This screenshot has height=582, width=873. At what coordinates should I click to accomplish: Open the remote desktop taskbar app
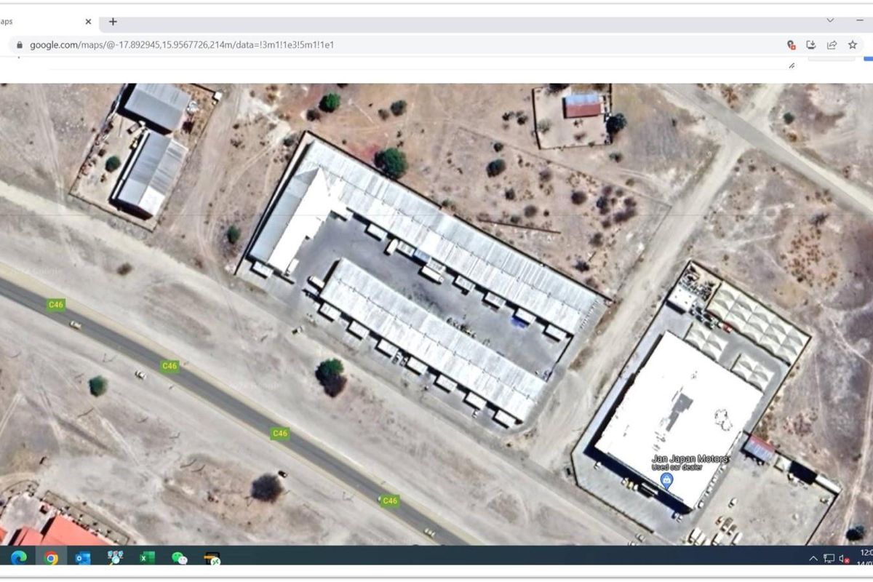212,558
